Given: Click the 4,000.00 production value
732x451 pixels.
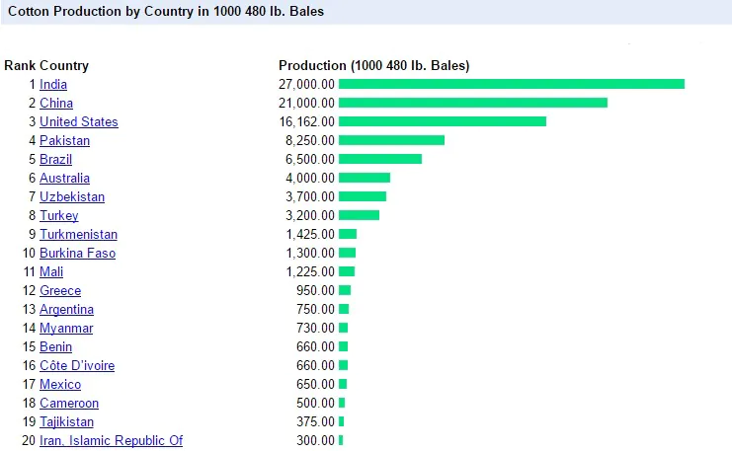Looking at the screenshot, I should pyautogui.click(x=310, y=179).
